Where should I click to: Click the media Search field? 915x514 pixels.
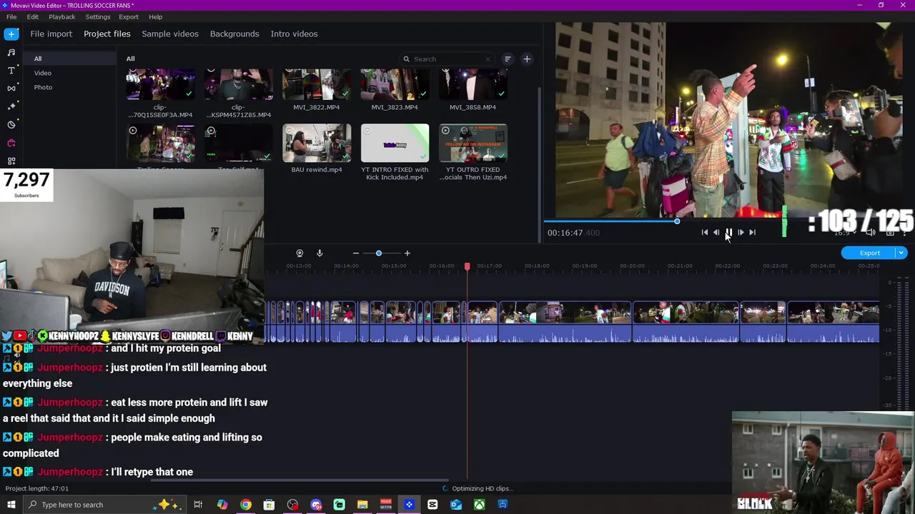coord(447,59)
